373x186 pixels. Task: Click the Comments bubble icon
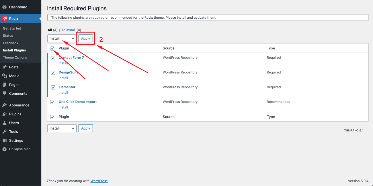tap(4, 93)
